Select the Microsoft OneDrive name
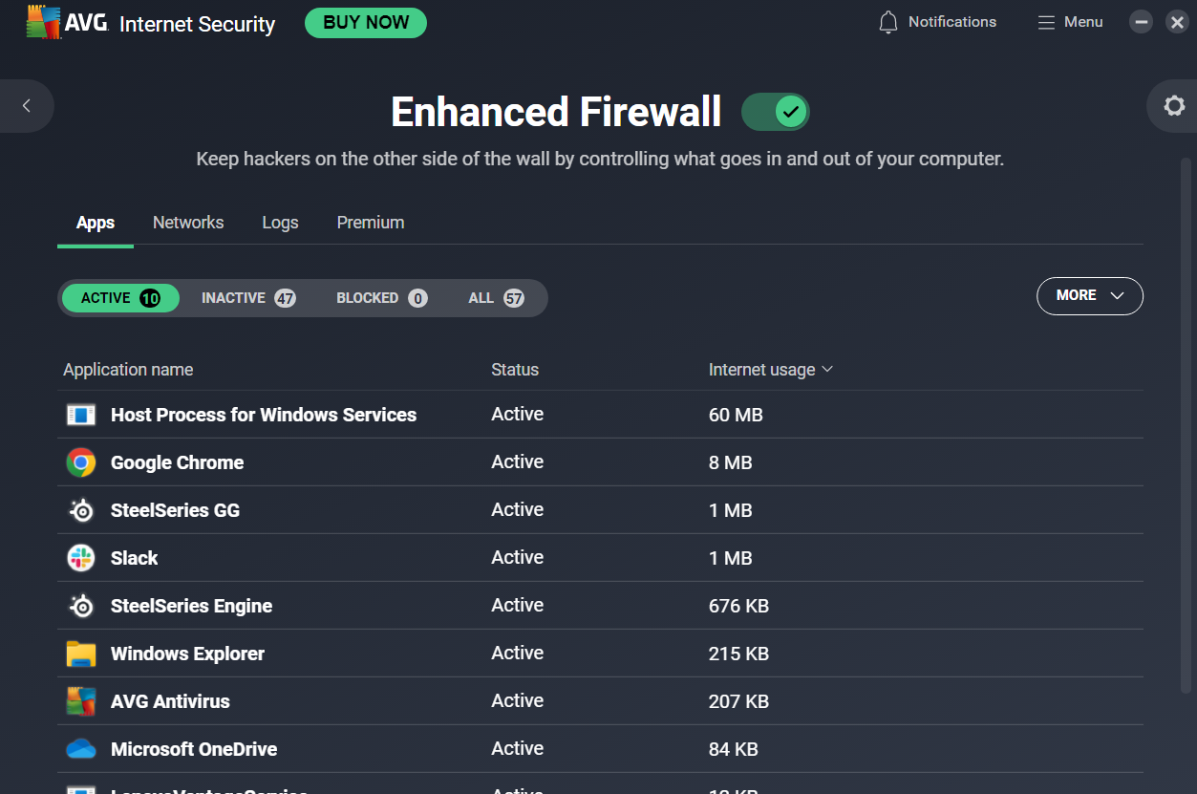The height and width of the screenshot is (794, 1197). coord(194,749)
